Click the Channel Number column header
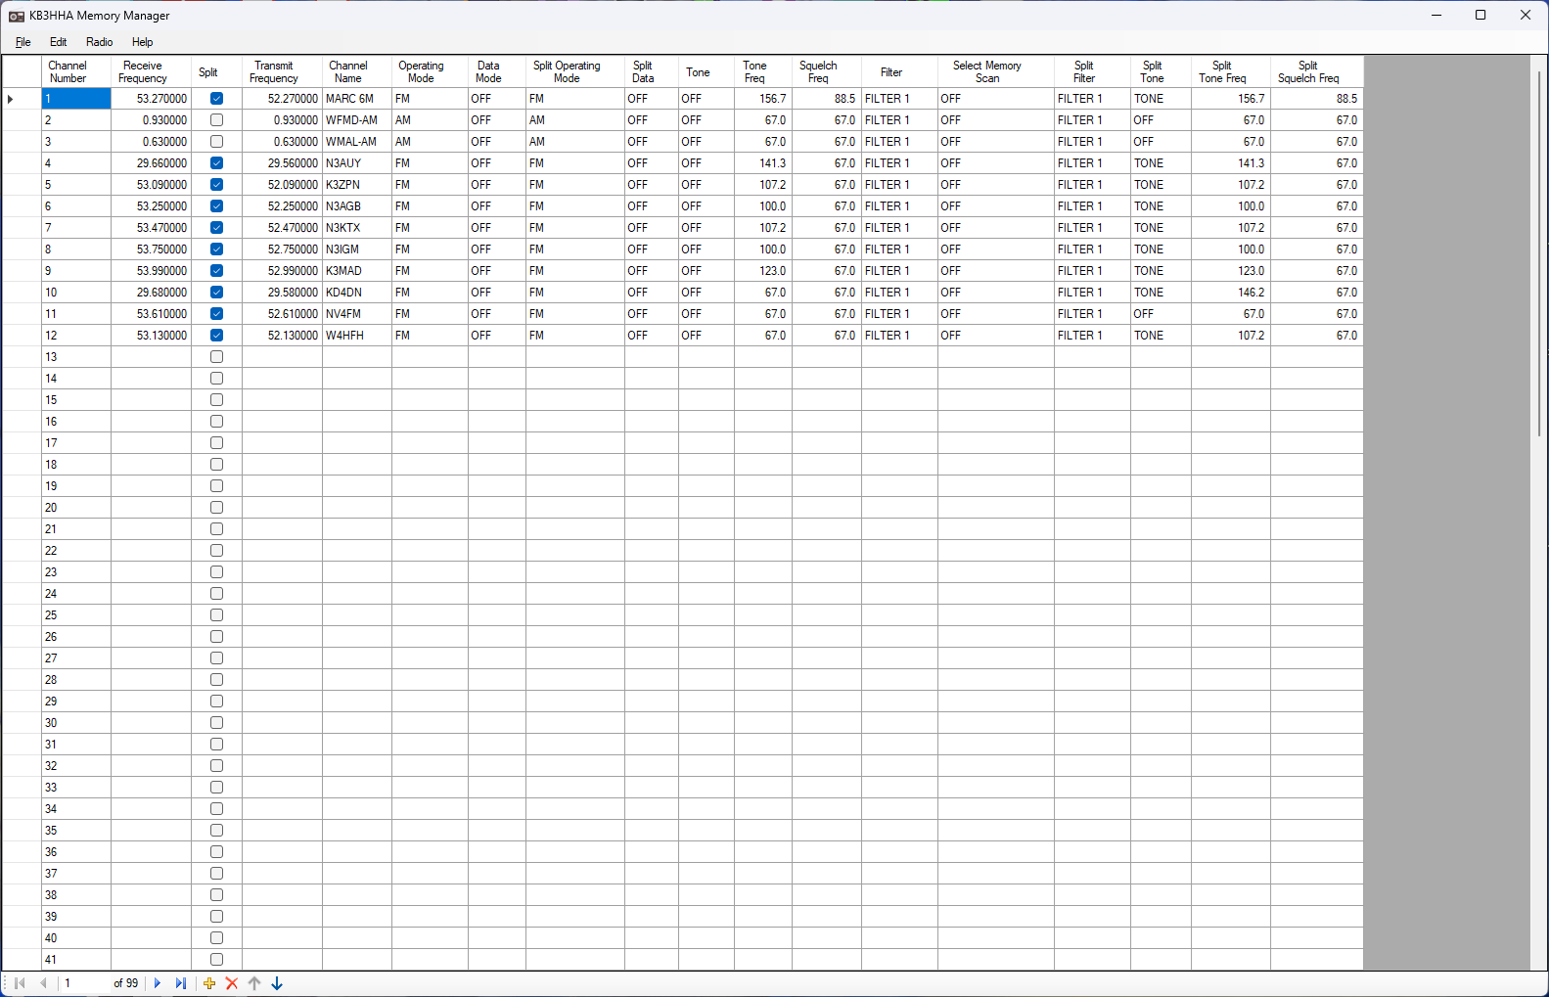The width and height of the screenshot is (1549, 997). (76, 72)
